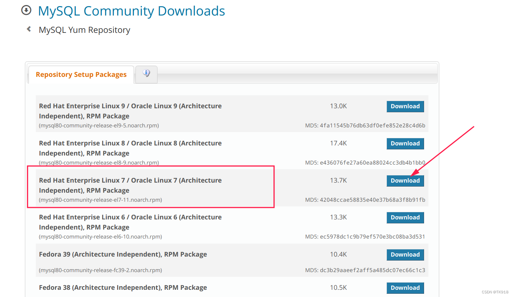
Task: Click the 13.0K file size
Action: coord(338,106)
